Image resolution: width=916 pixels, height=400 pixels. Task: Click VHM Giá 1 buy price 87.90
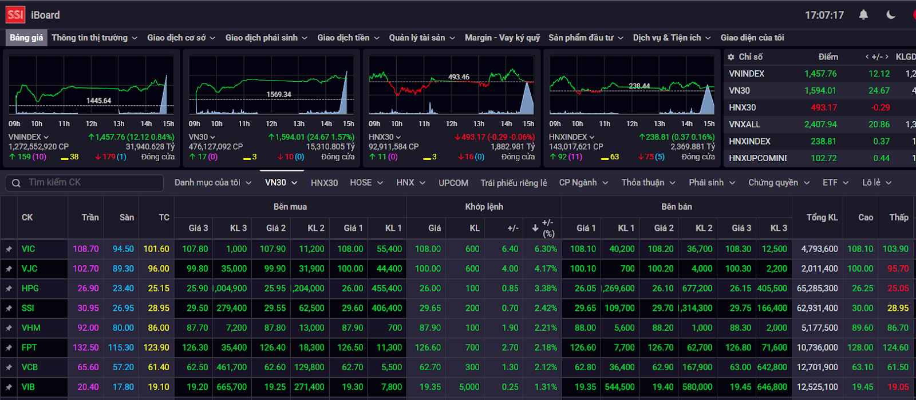coord(352,328)
